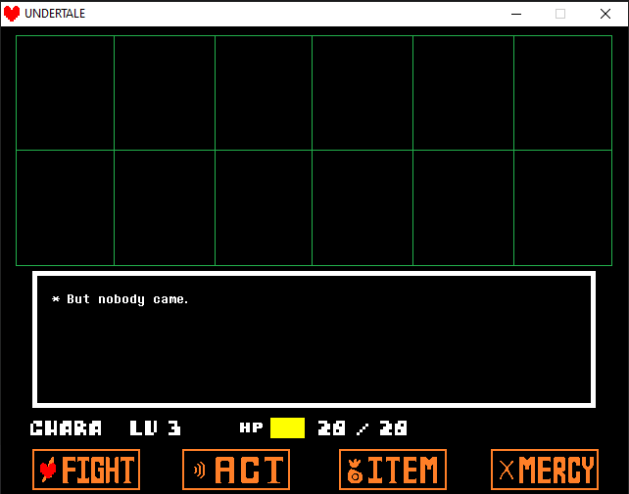Click the small HP label

[x=251, y=427]
